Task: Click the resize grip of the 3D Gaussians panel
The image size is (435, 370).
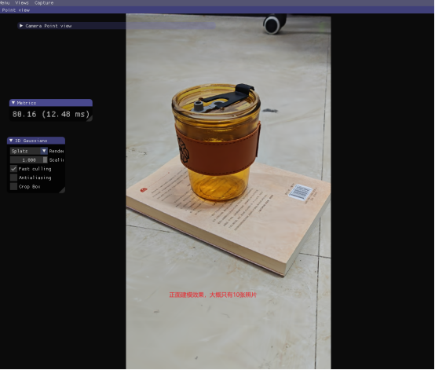Action: [x=62, y=190]
